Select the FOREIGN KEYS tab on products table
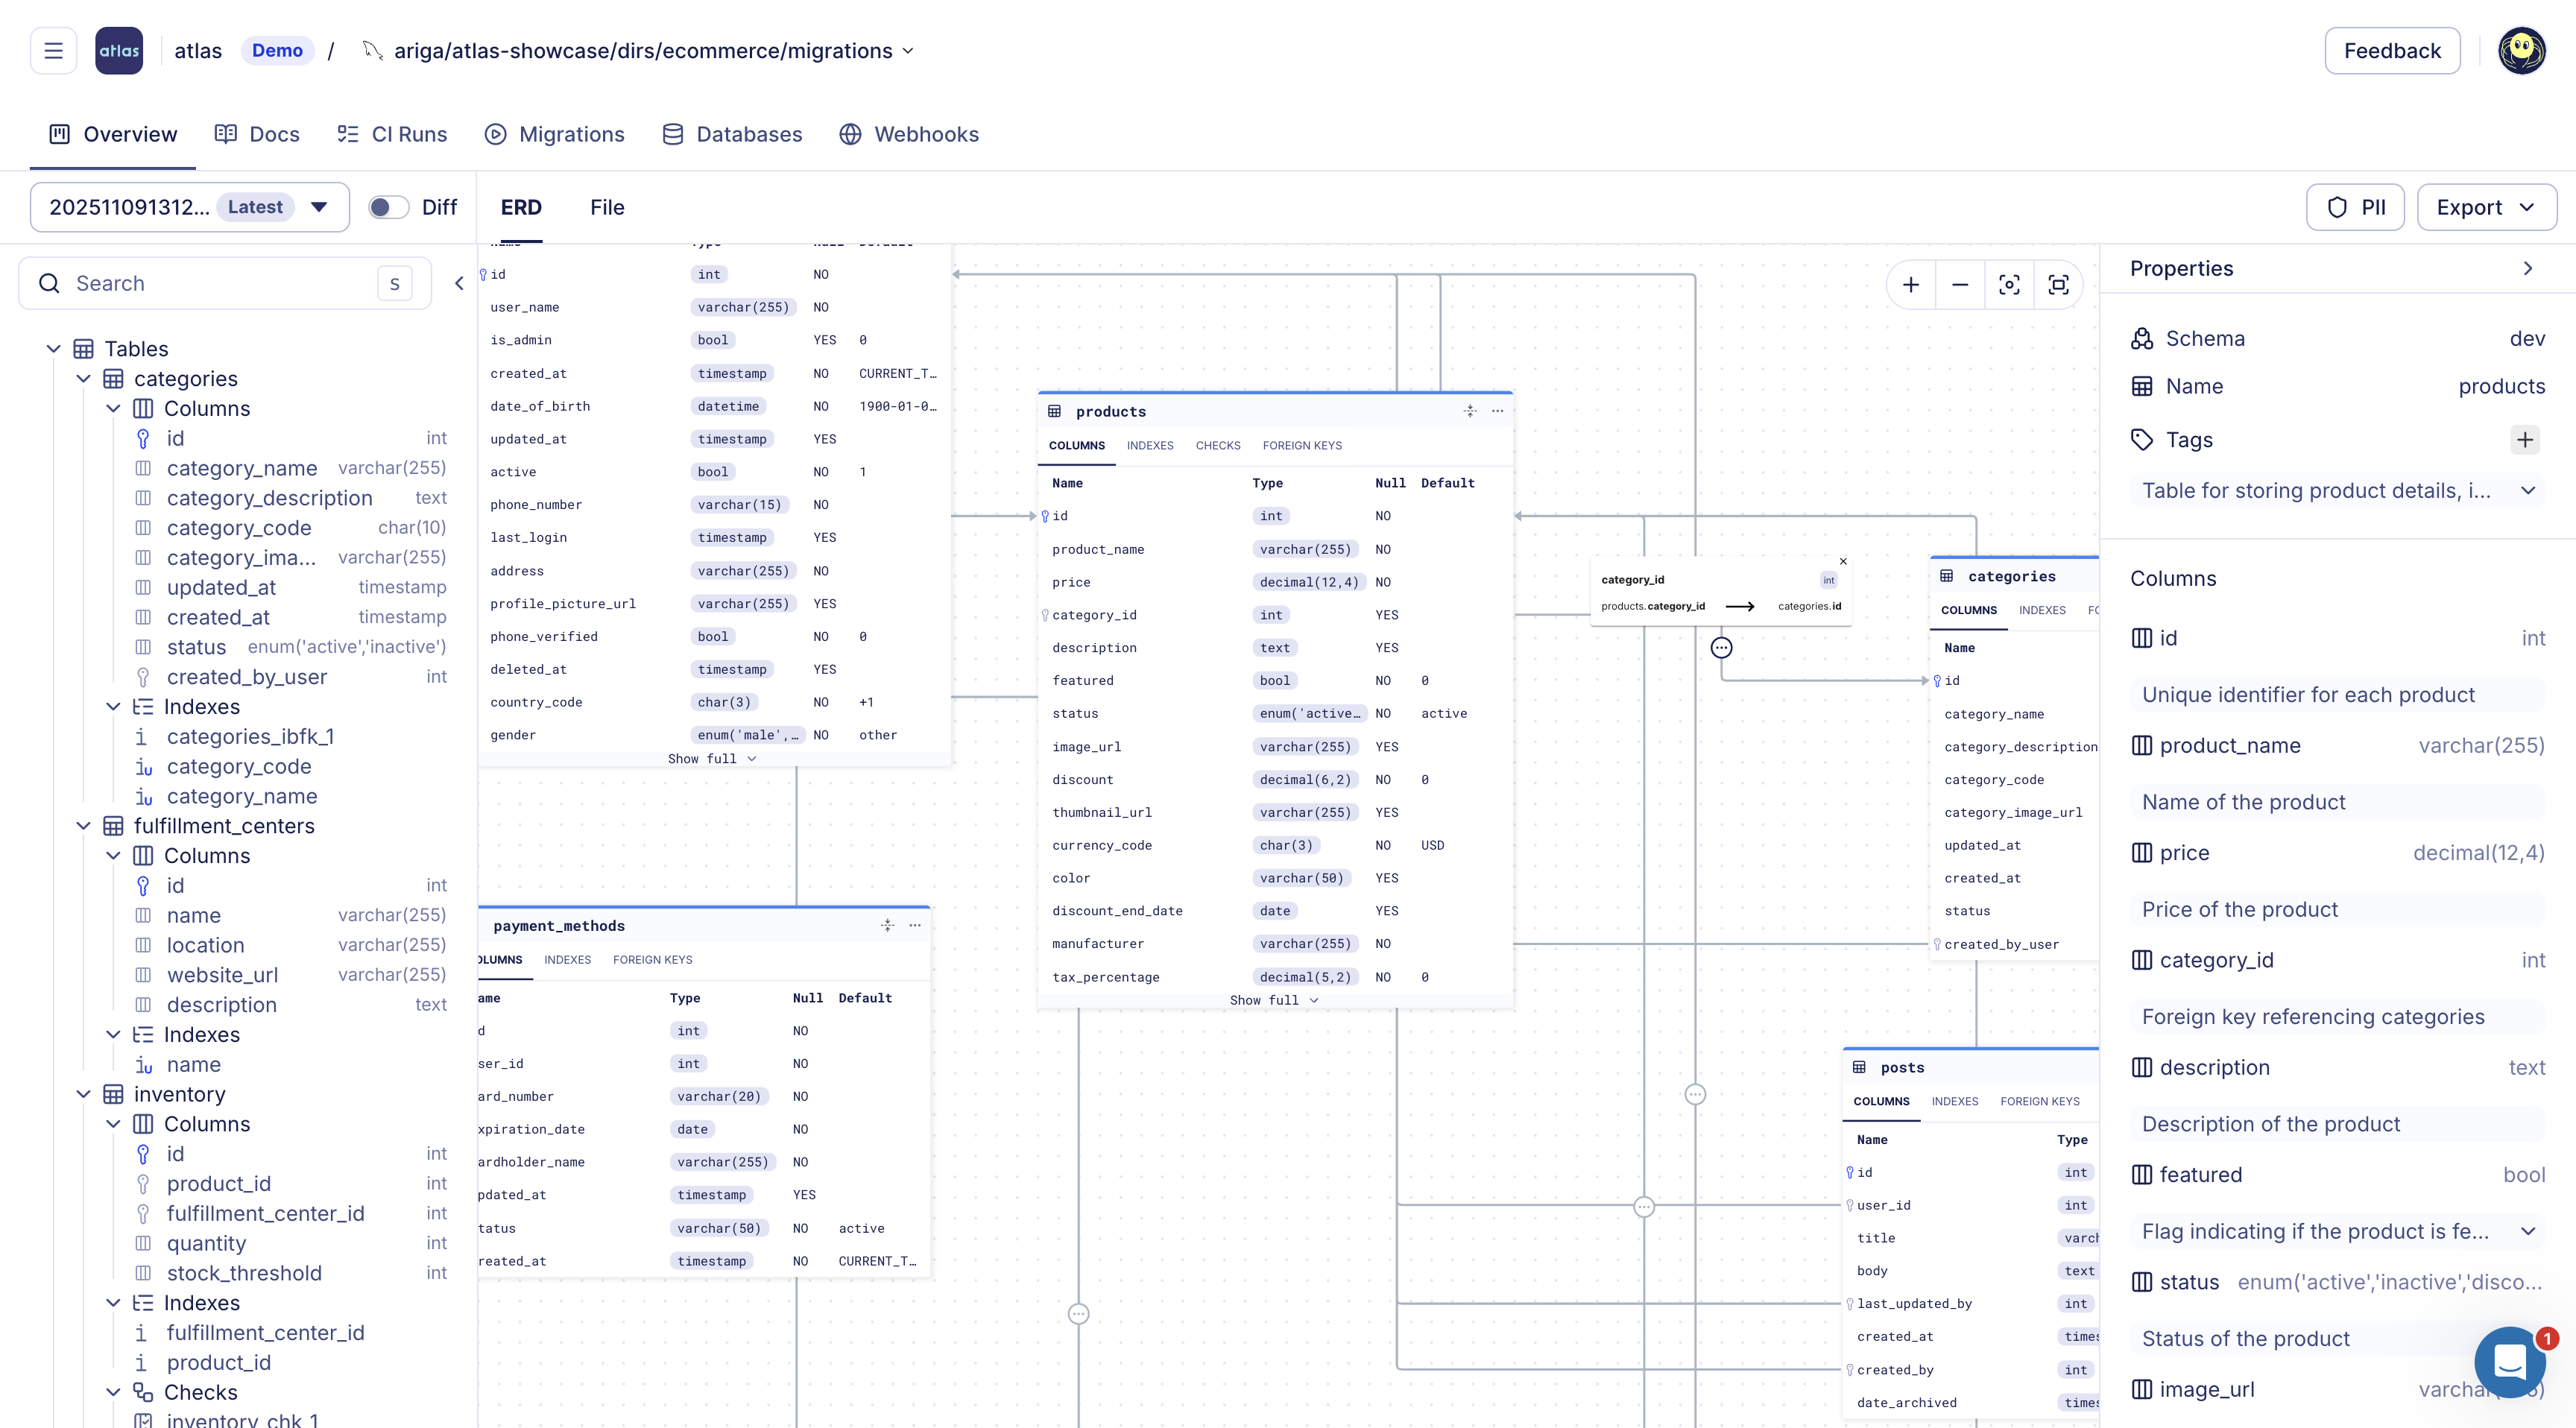The image size is (2576, 1428). click(1302, 446)
